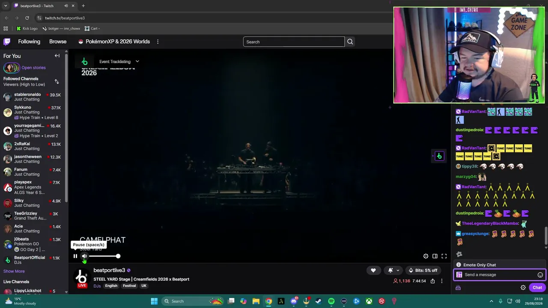Select the UK tag
The image size is (548, 308).
144,286
